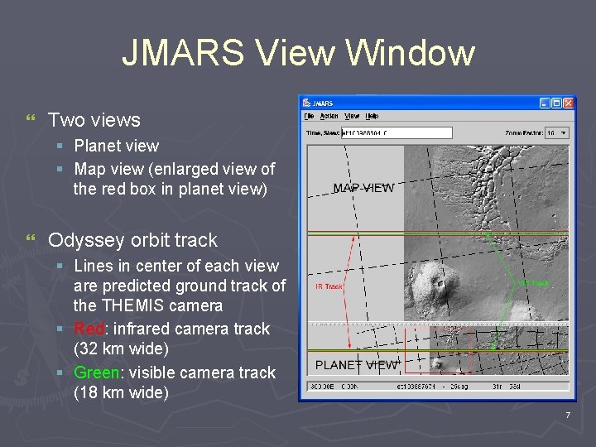The height and width of the screenshot is (447, 596).
Task: Click the dotted divider between map and planet views
Action: (438, 324)
